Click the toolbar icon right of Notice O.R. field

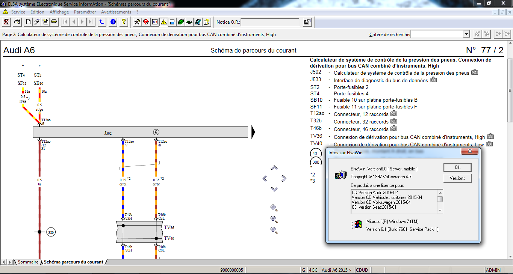click(x=307, y=22)
